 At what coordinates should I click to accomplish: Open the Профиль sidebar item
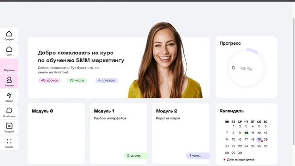click(x=9, y=35)
